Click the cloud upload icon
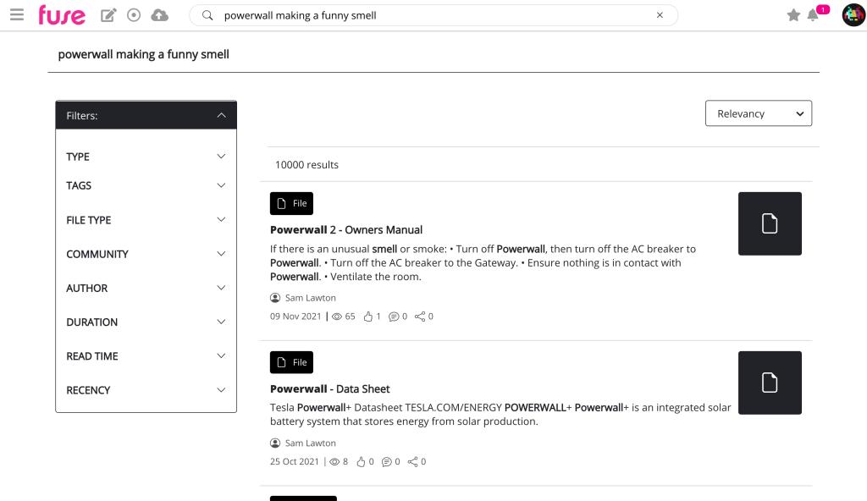 159,15
